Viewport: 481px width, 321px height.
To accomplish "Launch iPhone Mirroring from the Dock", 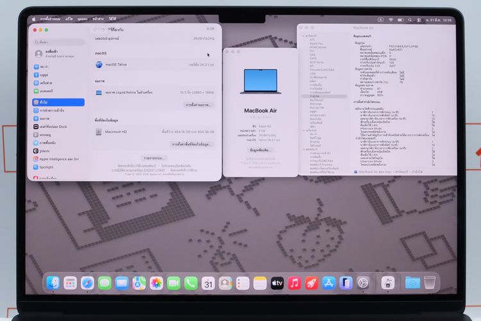I will tap(346, 283).
